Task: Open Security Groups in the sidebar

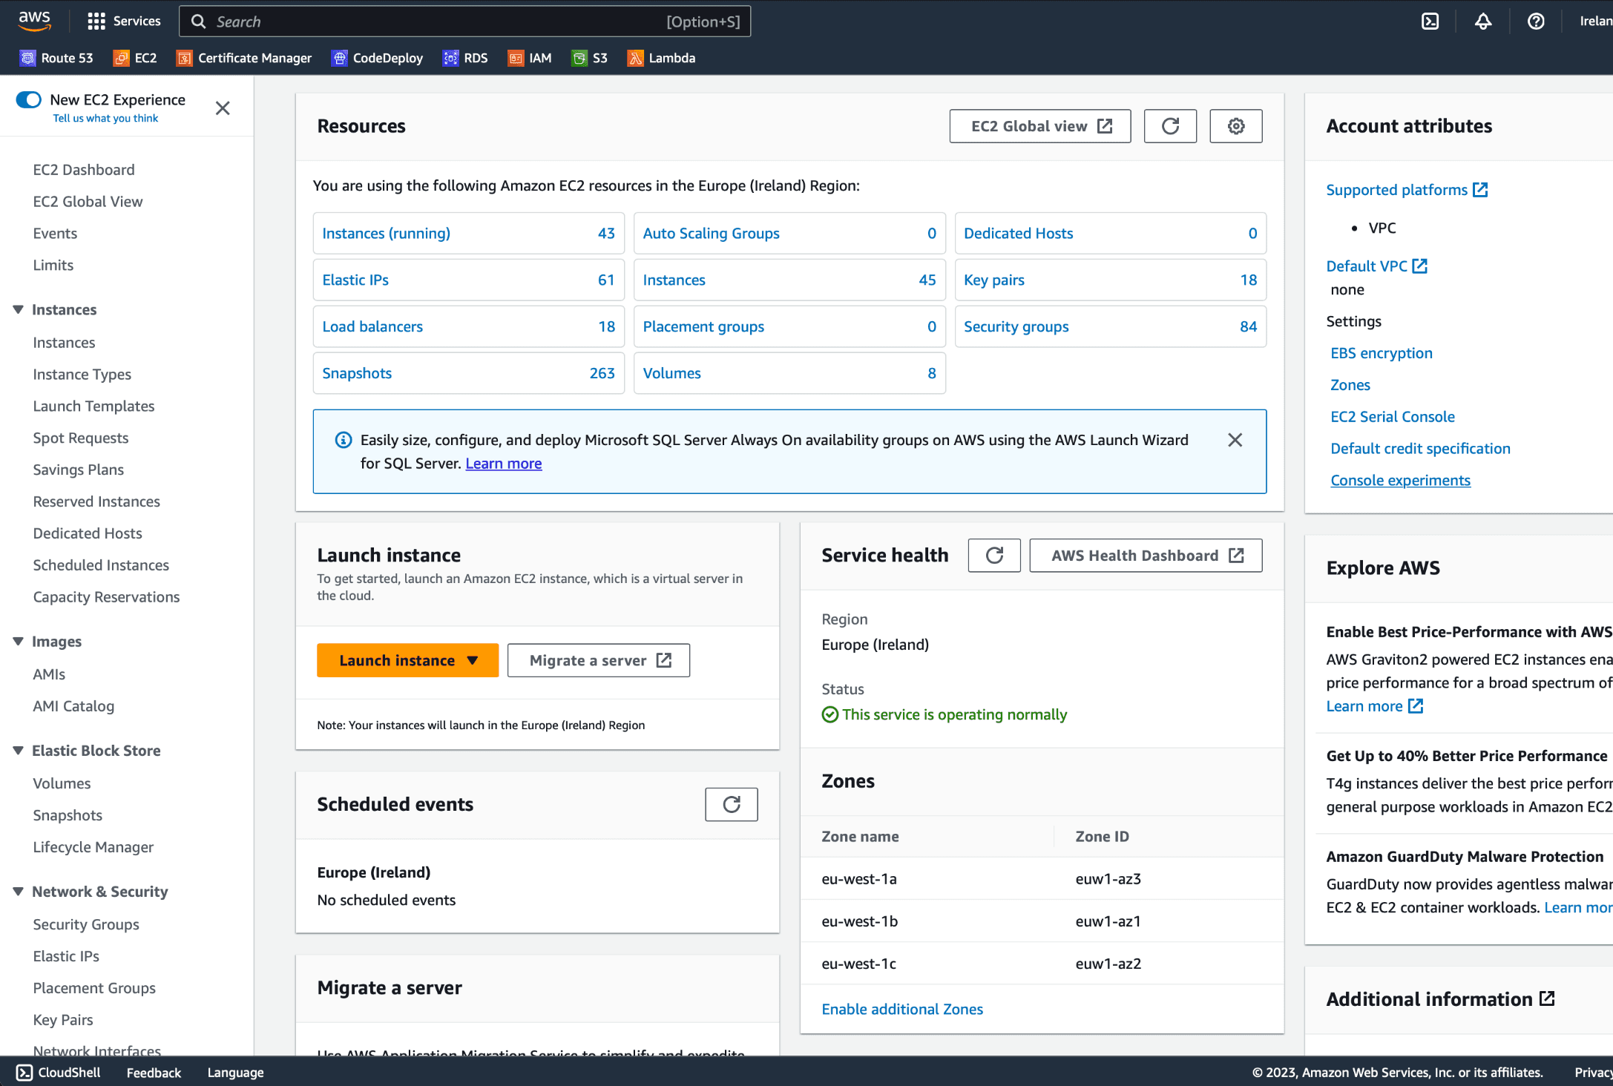Action: click(x=86, y=924)
